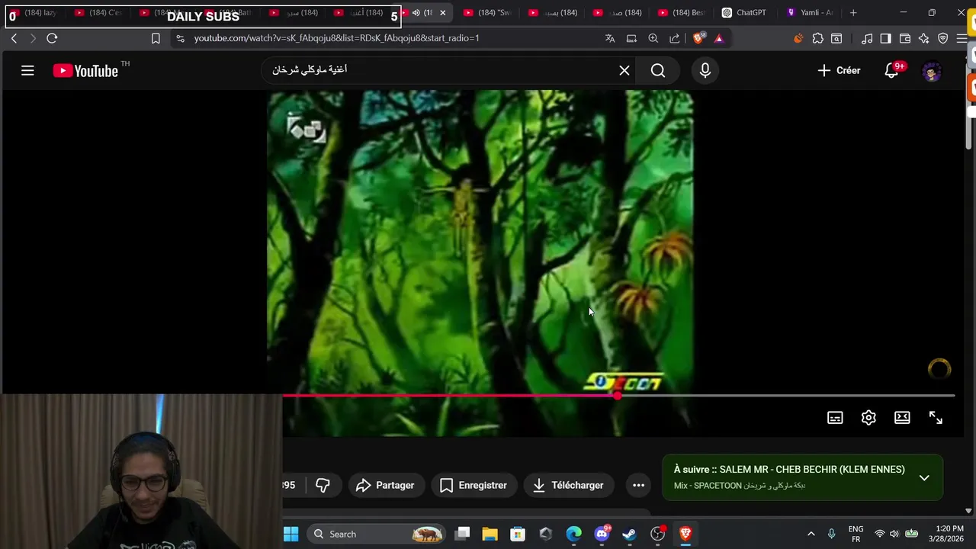Click the Enregistrer save button

click(x=474, y=485)
